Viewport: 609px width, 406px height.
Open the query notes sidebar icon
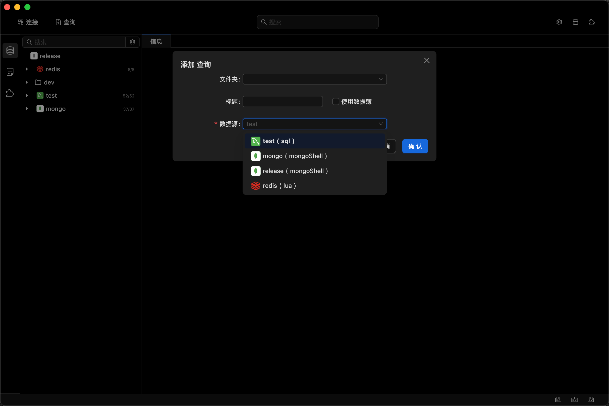point(10,72)
